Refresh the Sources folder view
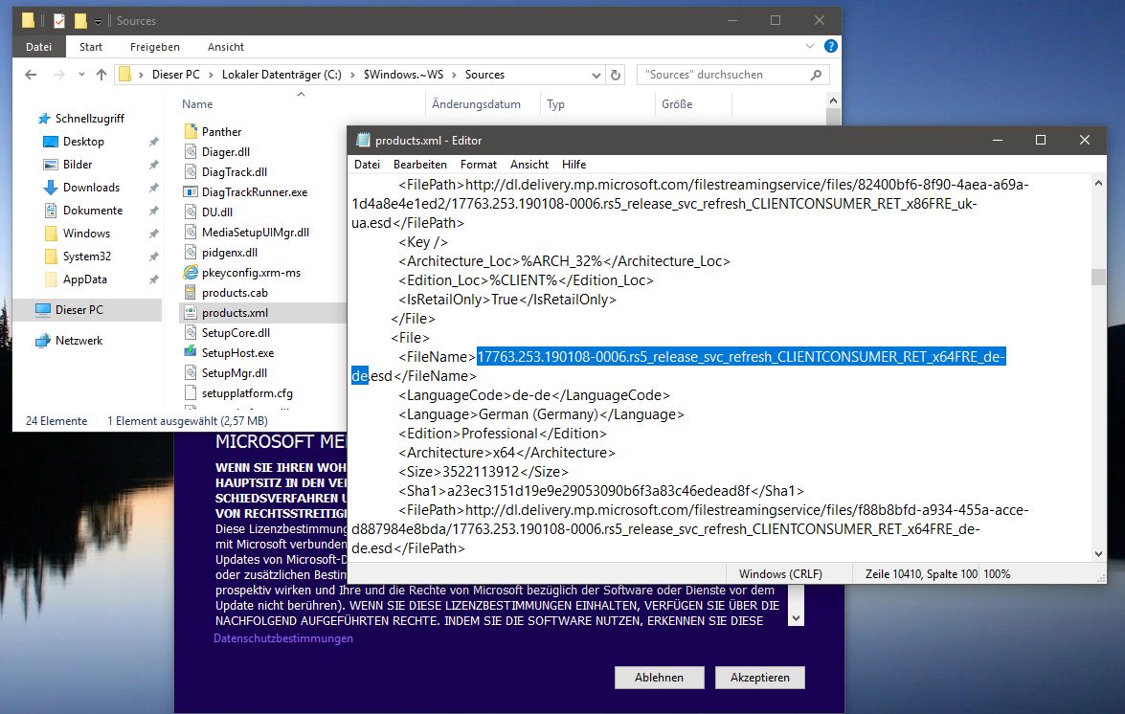 pyautogui.click(x=615, y=75)
